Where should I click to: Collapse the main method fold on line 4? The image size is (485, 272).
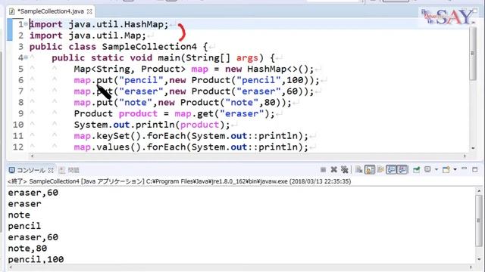pos(26,57)
